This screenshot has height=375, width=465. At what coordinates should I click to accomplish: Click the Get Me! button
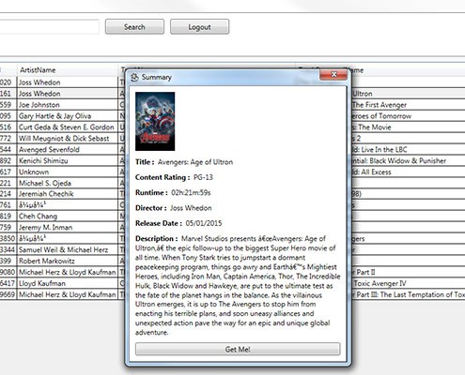coord(238,349)
